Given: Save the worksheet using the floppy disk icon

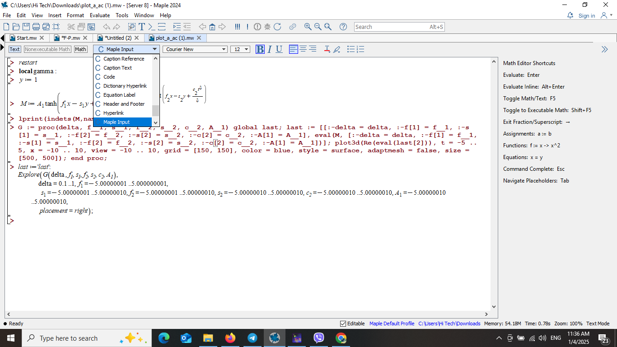Looking at the screenshot, I should (x=26, y=27).
